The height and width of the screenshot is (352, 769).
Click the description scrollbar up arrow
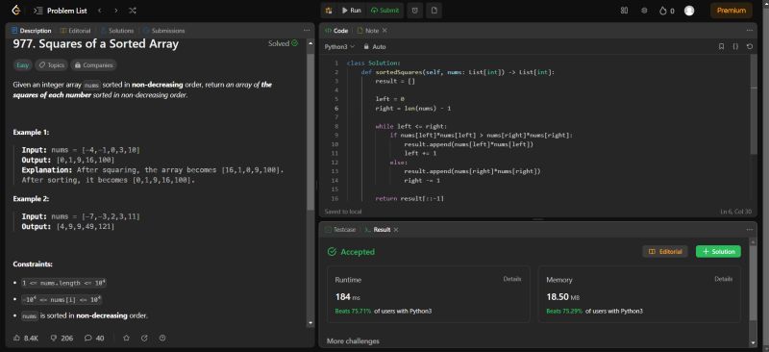pos(310,43)
